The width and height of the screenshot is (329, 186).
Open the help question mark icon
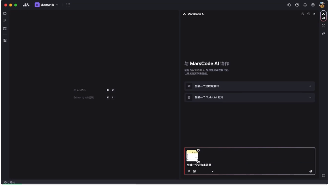[x=297, y=5]
